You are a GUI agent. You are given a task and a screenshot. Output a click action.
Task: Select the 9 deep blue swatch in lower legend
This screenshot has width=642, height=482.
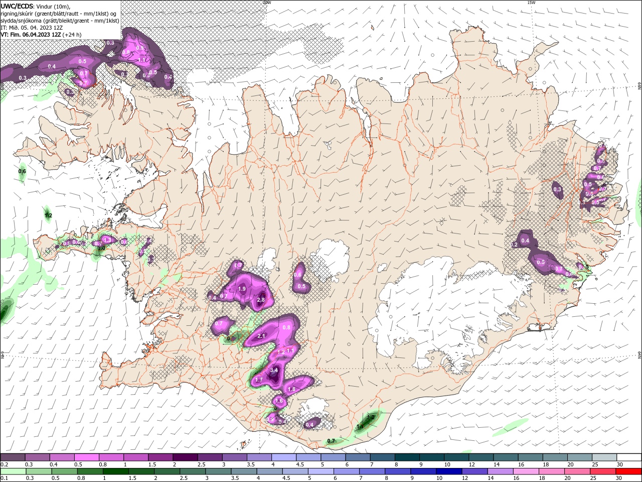(x=422, y=471)
